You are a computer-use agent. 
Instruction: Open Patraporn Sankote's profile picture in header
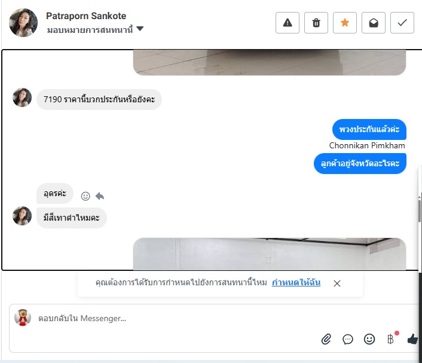tap(23, 23)
